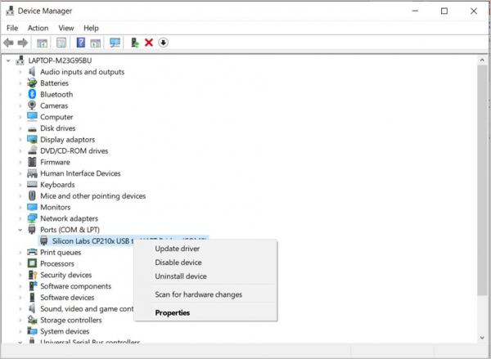Click the Print queues printer icon
Image resolution: width=491 pixels, height=359 pixels.
tap(32, 252)
